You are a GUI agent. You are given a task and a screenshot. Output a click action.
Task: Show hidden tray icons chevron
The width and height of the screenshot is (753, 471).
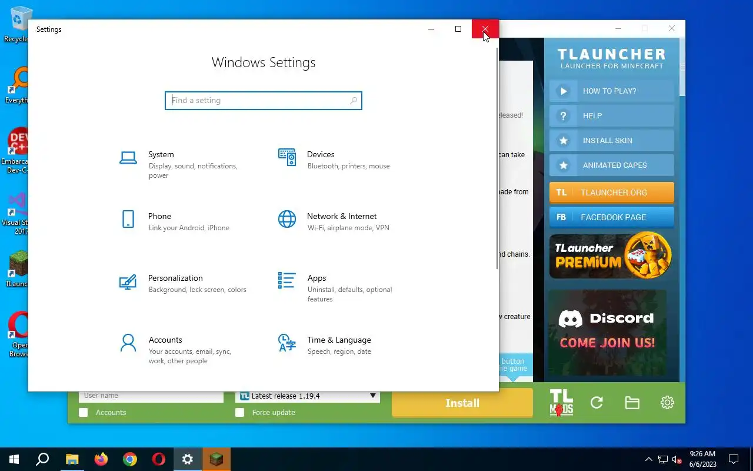(x=649, y=459)
